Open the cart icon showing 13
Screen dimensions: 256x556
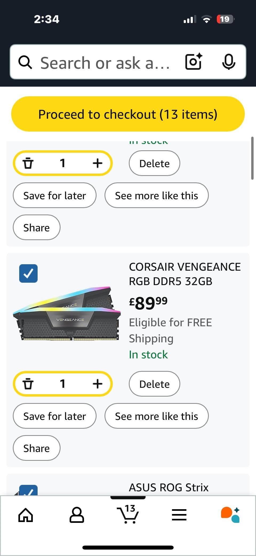coord(128,514)
